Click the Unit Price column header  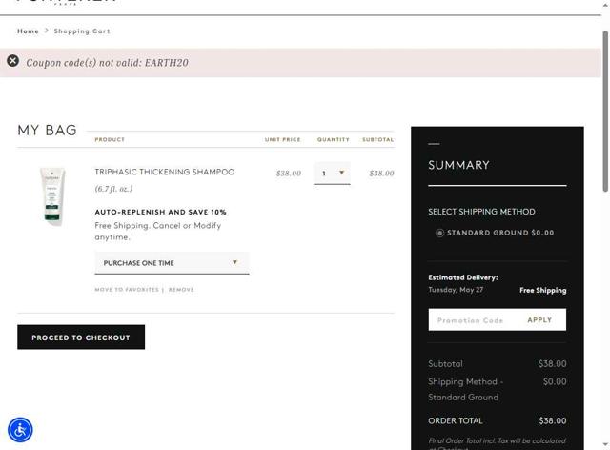point(283,139)
